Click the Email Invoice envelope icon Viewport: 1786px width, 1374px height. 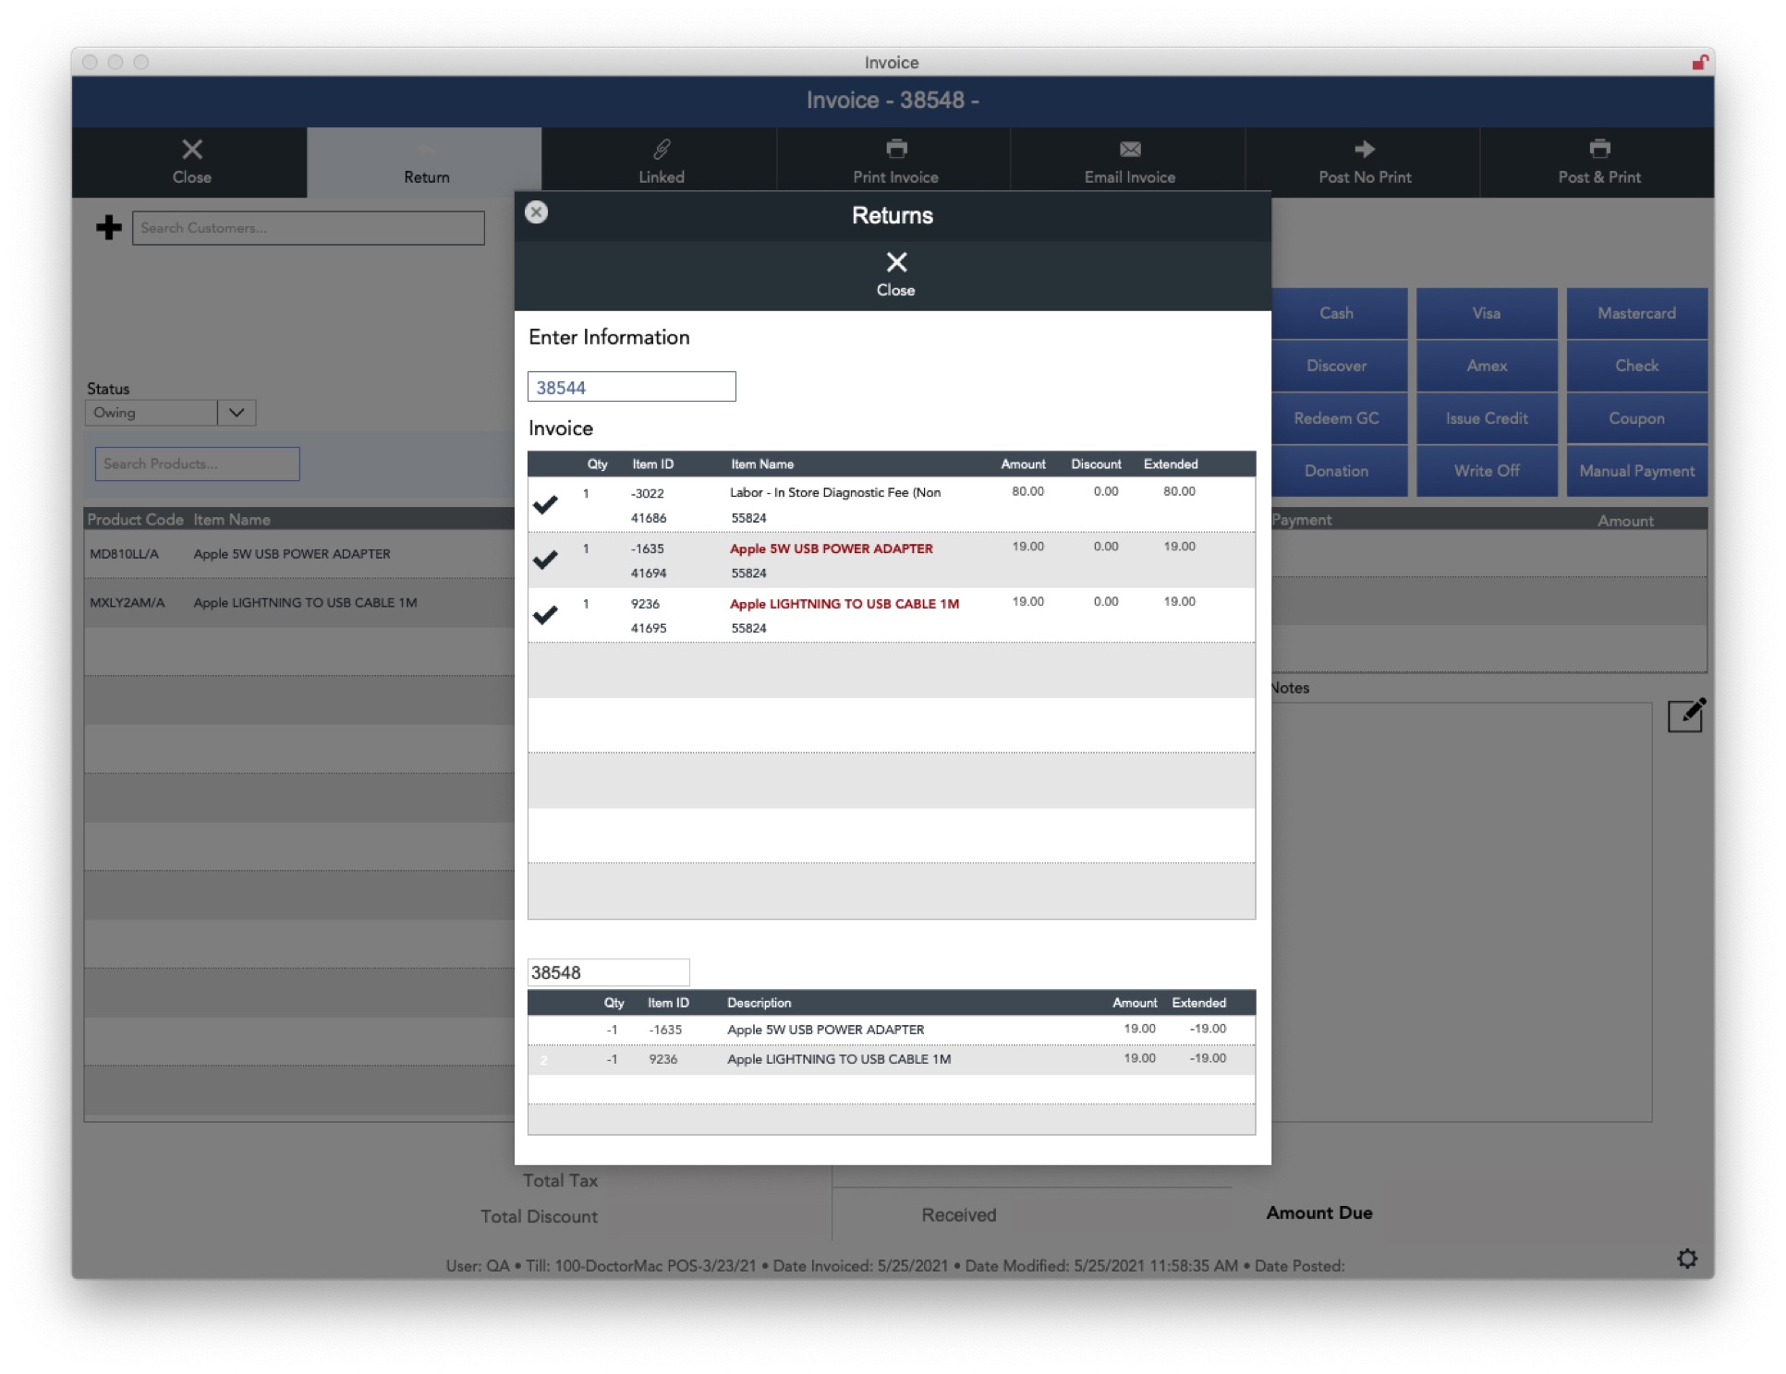click(x=1129, y=149)
